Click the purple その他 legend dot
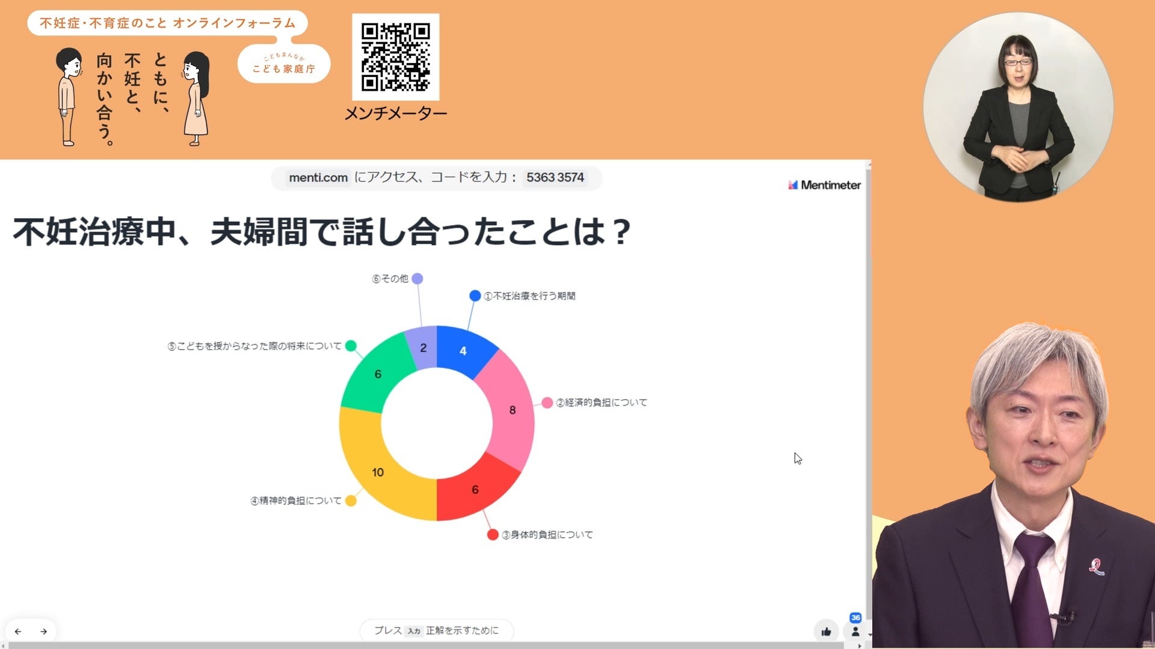The image size is (1155, 649). pos(417,279)
